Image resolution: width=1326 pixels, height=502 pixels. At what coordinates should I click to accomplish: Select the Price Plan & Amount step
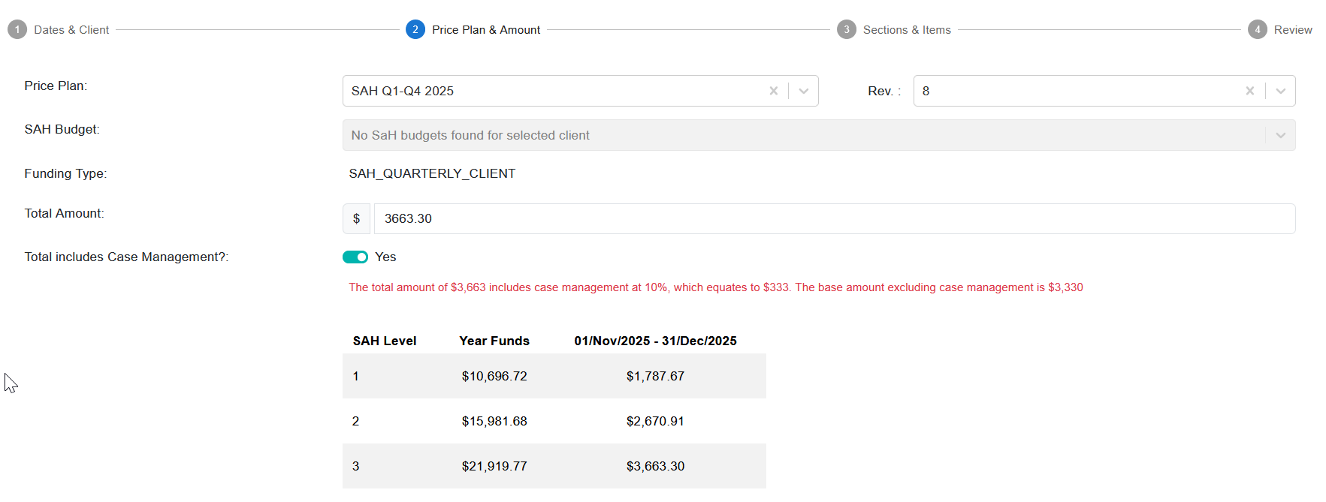tap(485, 30)
